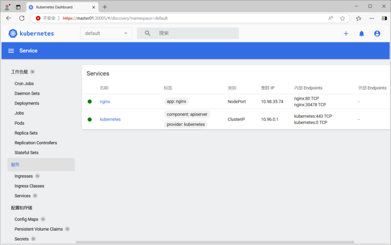Open Replication Controllers in sidebar
Screen dimensions: 391x245
coord(36,143)
